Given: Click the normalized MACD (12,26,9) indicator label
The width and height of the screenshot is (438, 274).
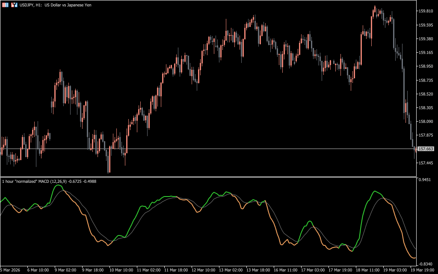Looking at the screenshot, I should [x=49, y=182].
